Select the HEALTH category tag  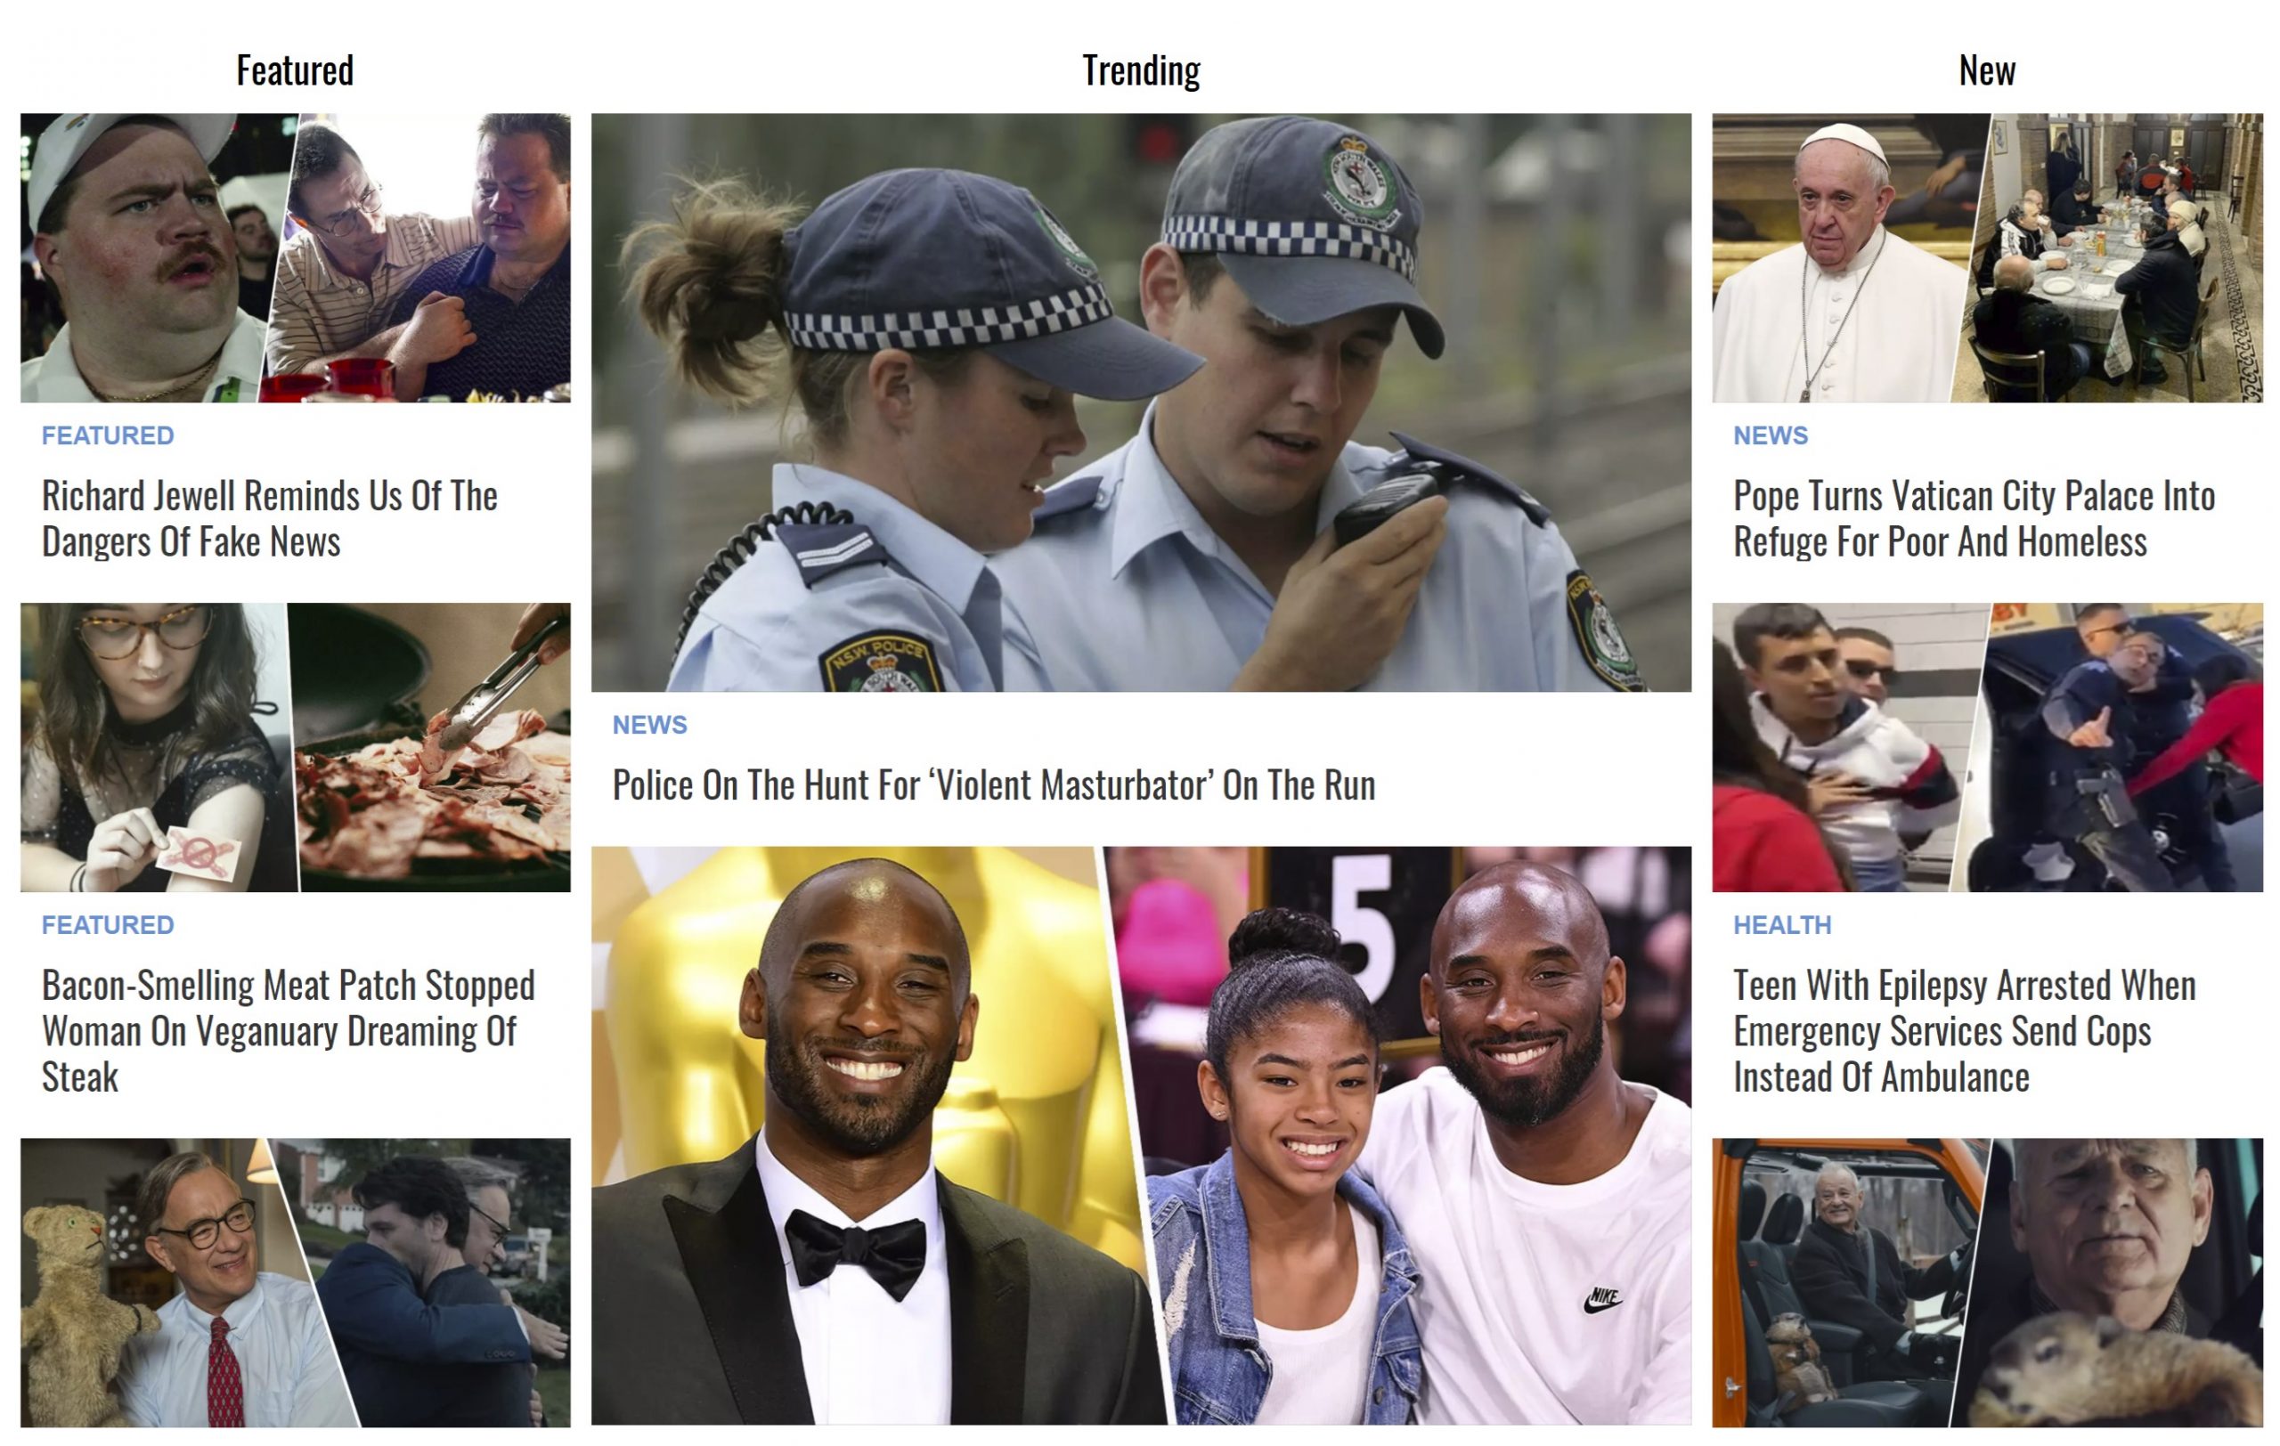[1783, 924]
